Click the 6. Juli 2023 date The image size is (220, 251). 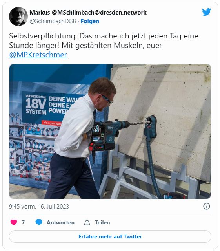click(55, 207)
